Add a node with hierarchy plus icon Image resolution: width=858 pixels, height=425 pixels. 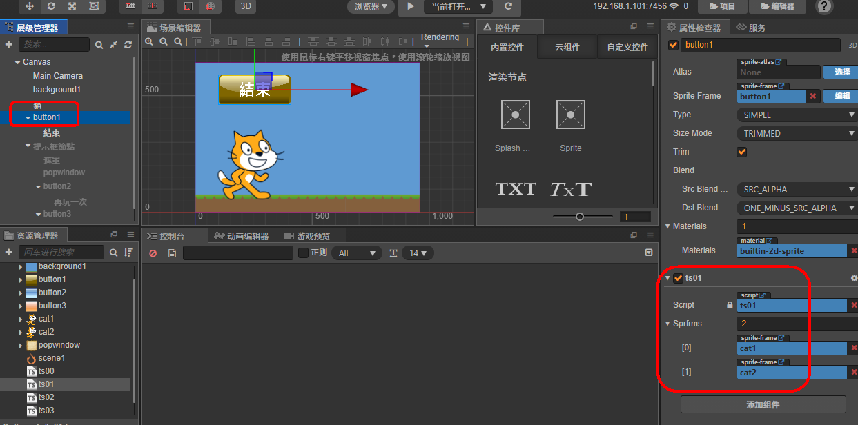[8, 44]
